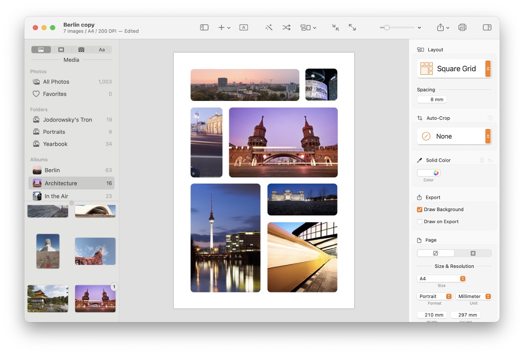Pick the bridge thumbnail with badge 1
The height and width of the screenshot is (354, 524).
[x=95, y=298]
